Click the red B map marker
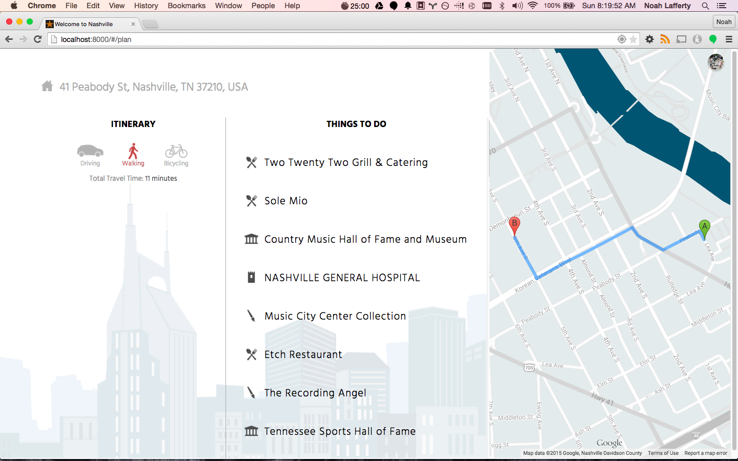Image resolution: width=738 pixels, height=461 pixels. [x=515, y=225]
